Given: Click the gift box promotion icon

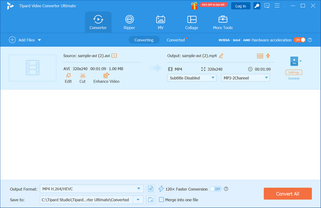Looking at the screenshot, I should 194,5.
